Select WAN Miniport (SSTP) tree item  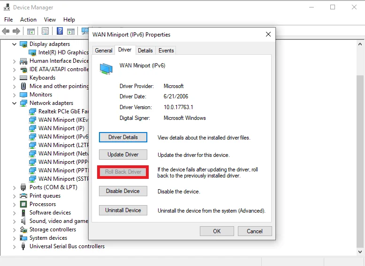coord(59,179)
